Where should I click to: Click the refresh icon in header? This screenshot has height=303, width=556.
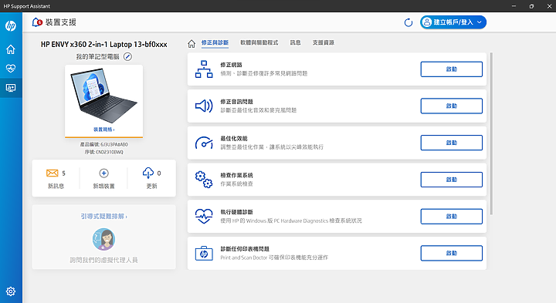tap(409, 22)
